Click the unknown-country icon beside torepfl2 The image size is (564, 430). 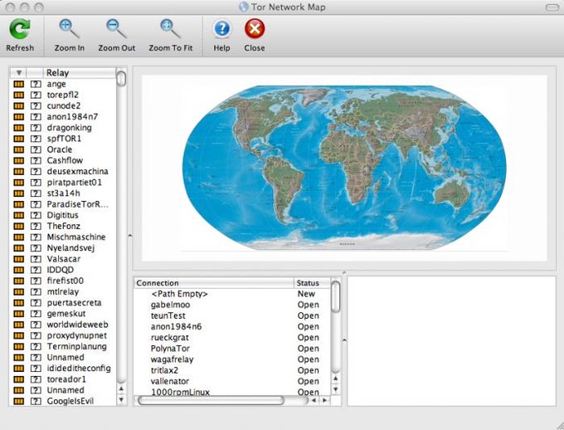(35, 95)
